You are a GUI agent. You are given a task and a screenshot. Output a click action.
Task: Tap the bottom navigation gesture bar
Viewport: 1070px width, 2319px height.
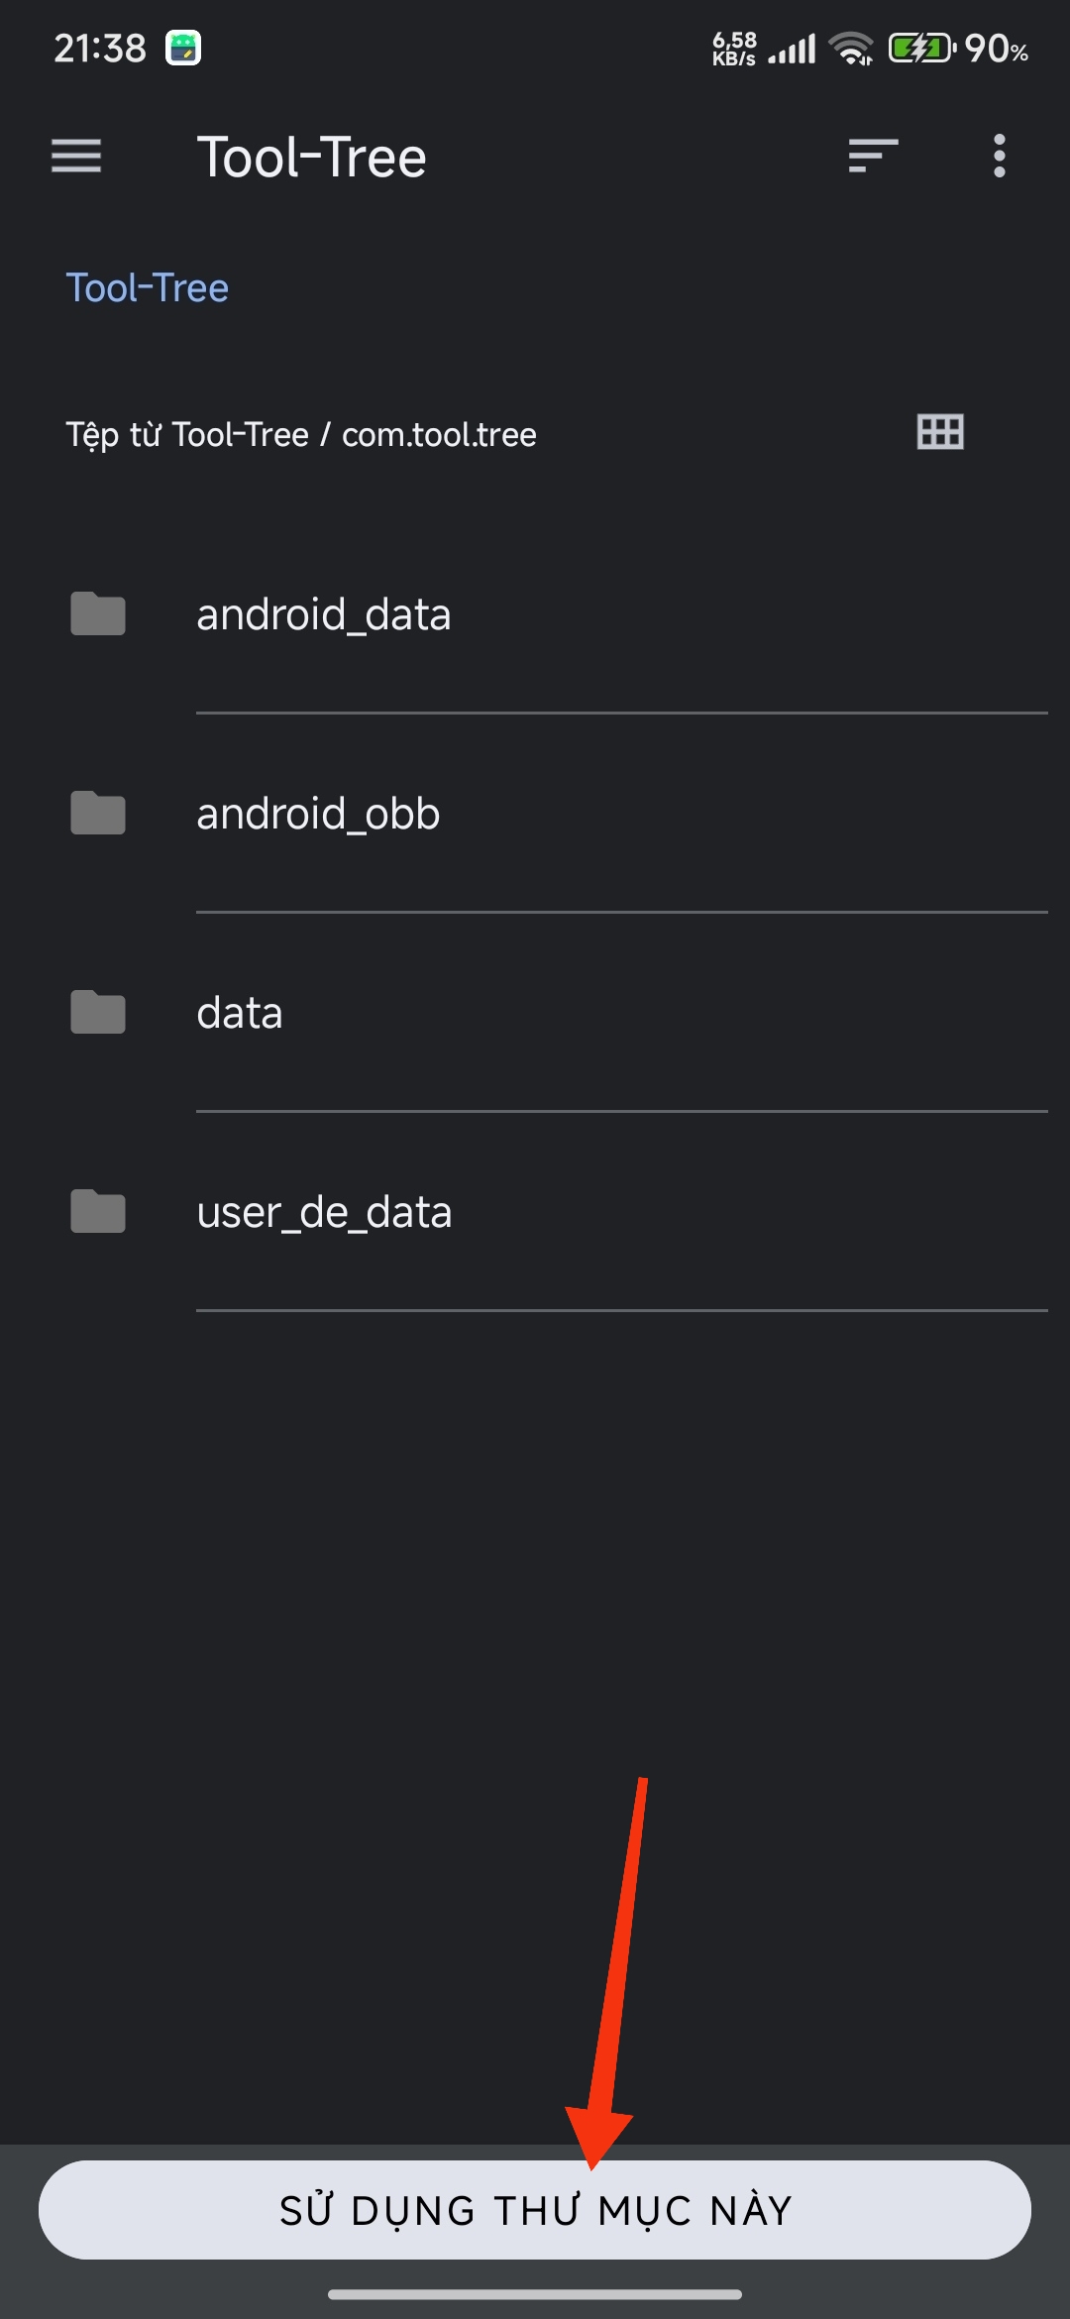pyautogui.click(x=535, y=2294)
